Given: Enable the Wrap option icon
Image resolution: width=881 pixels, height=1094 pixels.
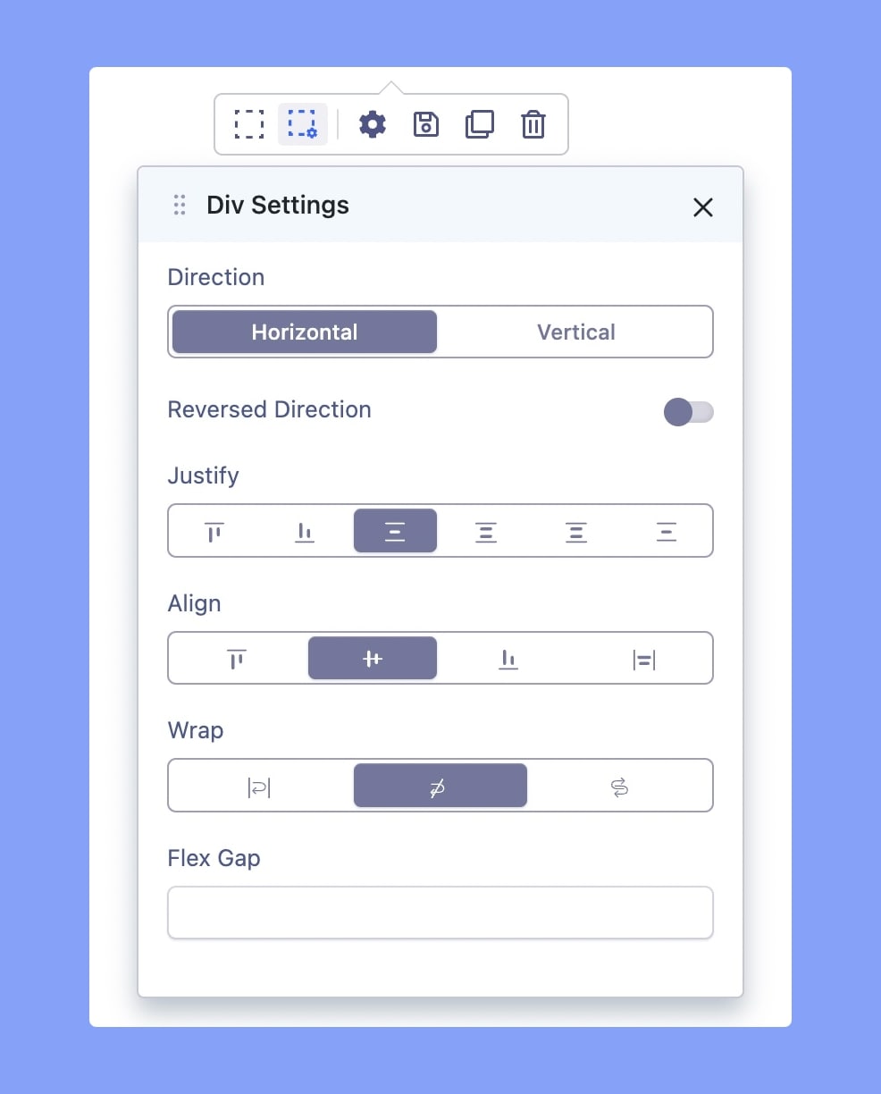Looking at the screenshot, I should [x=259, y=787].
